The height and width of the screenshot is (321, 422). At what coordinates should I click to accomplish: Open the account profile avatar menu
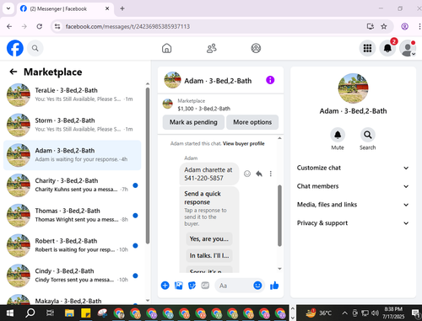[x=408, y=48]
